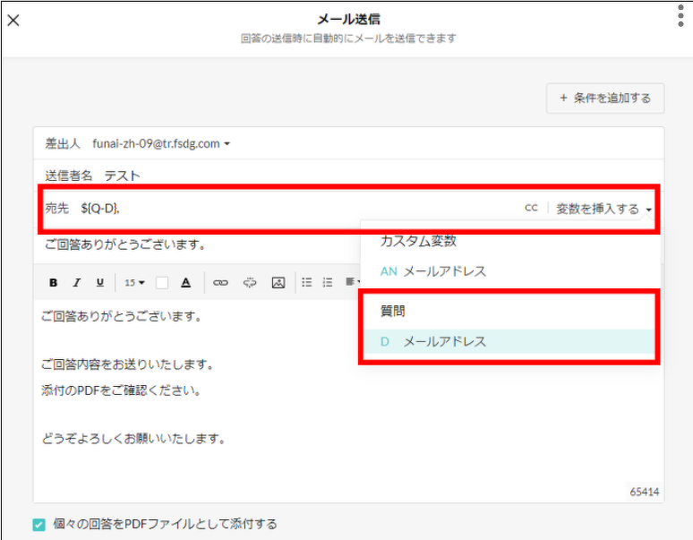Viewport: 693px width, 540px height.
Task: Open the three-dot options menu
Action: click(x=680, y=16)
